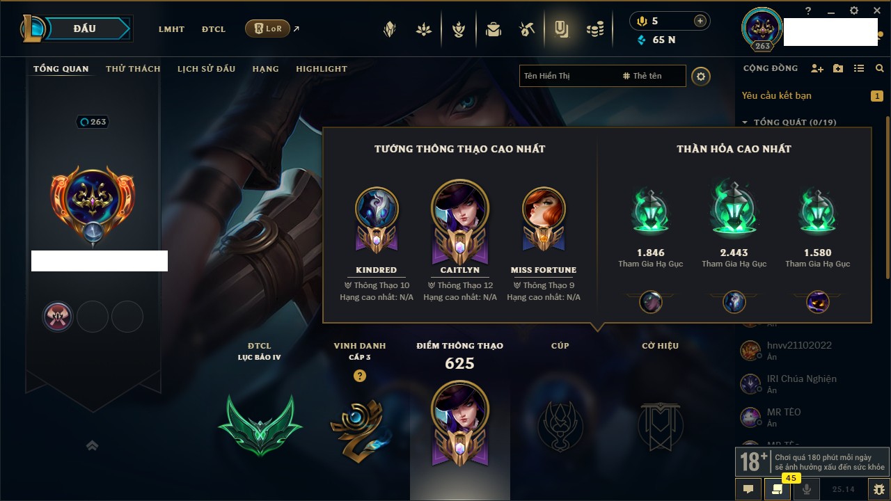Toggle microphone mute icon at bottom
The width and height of the screenshot is (891, 501).
click(x=807, y=489)
